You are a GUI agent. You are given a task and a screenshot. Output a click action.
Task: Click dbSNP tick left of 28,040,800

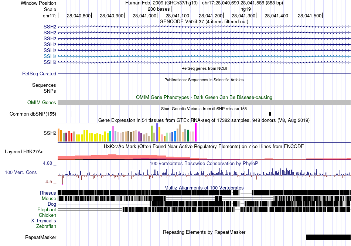[x=72, y=114]
